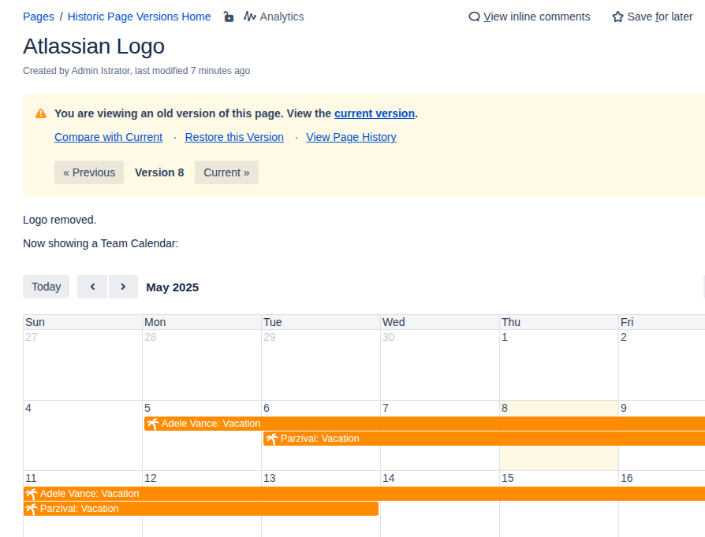This screenshot has width=705, height=537.
Task: Click the Today calendar button
Action: point(46,287)
